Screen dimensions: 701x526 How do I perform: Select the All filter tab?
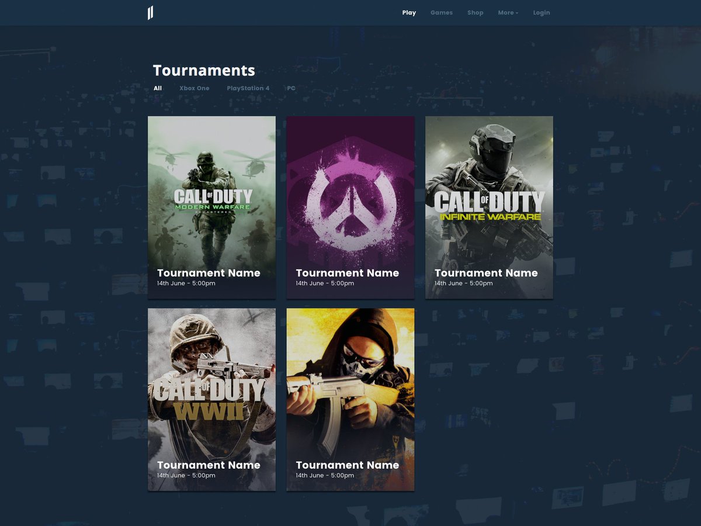tap(158, 88)
